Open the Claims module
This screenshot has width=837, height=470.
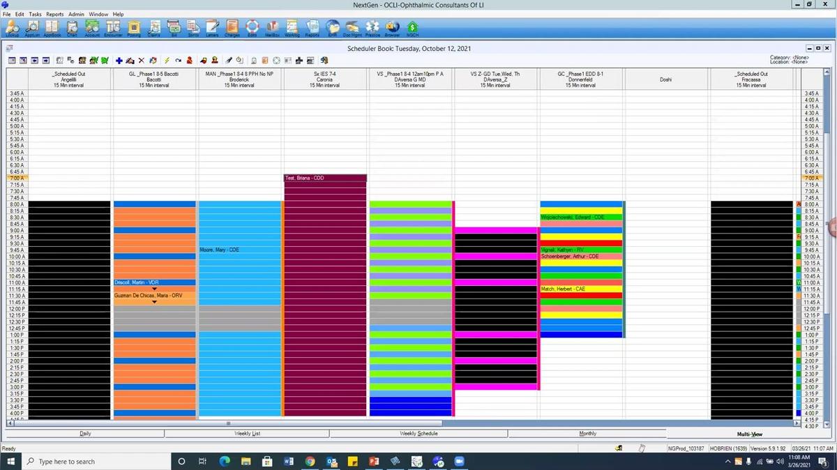point(153,28)
